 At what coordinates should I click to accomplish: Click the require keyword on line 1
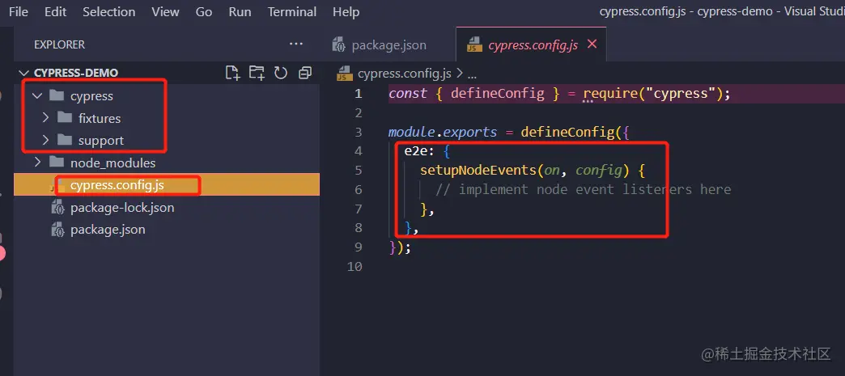(611, 93)
